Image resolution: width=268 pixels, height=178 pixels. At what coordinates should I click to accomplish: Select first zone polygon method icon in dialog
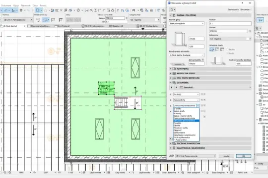(x=212, y=49)
